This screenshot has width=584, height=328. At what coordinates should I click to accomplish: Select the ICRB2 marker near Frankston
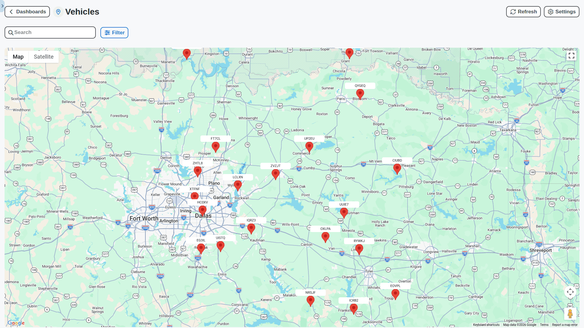pyautogui.click(x=353, y=308)
